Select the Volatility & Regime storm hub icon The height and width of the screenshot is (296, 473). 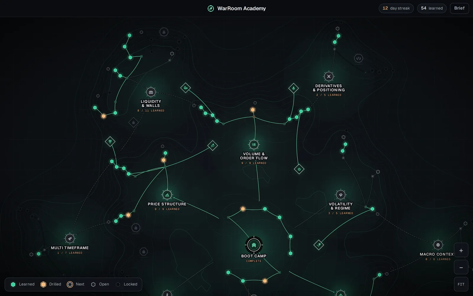pos(341,195)
